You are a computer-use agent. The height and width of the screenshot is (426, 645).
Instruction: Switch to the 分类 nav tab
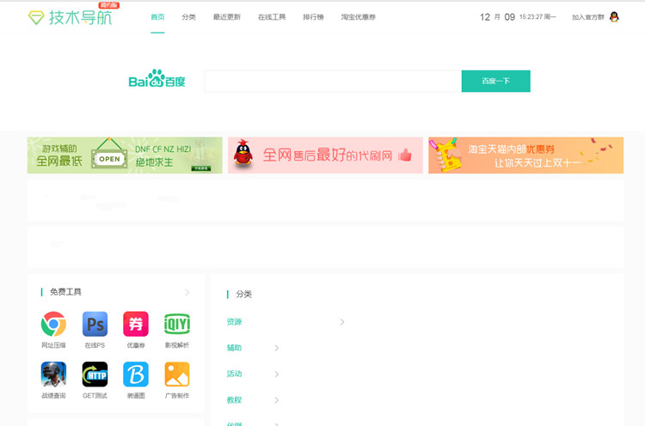pyautogui.click(x=188, y=17)
